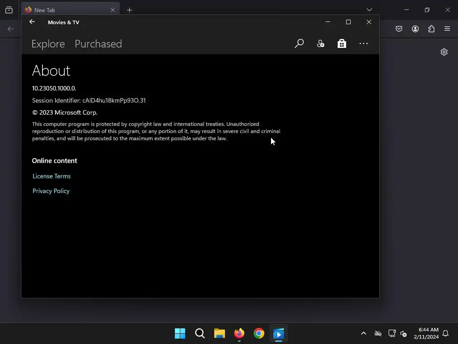Open the Firefox hamburger application menu
The width and height of the screenshot is (458, 344).
(447, 29)
